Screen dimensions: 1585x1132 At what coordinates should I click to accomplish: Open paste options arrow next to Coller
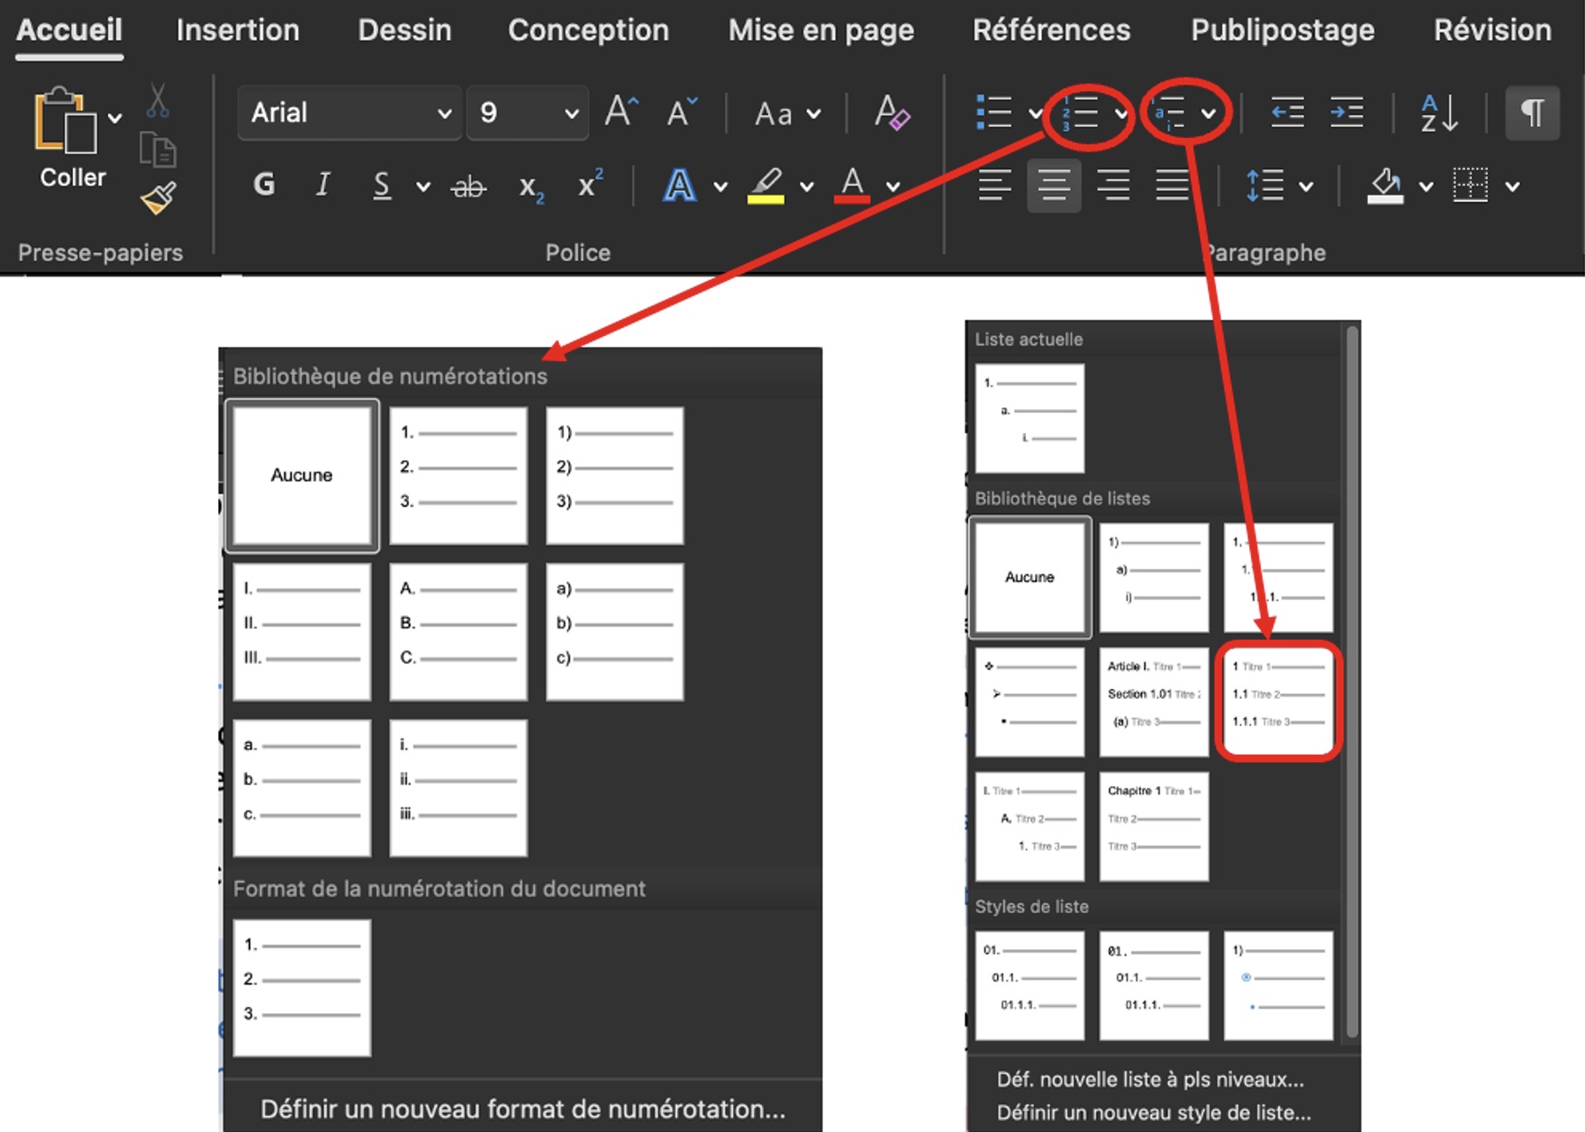coord(115,118)
